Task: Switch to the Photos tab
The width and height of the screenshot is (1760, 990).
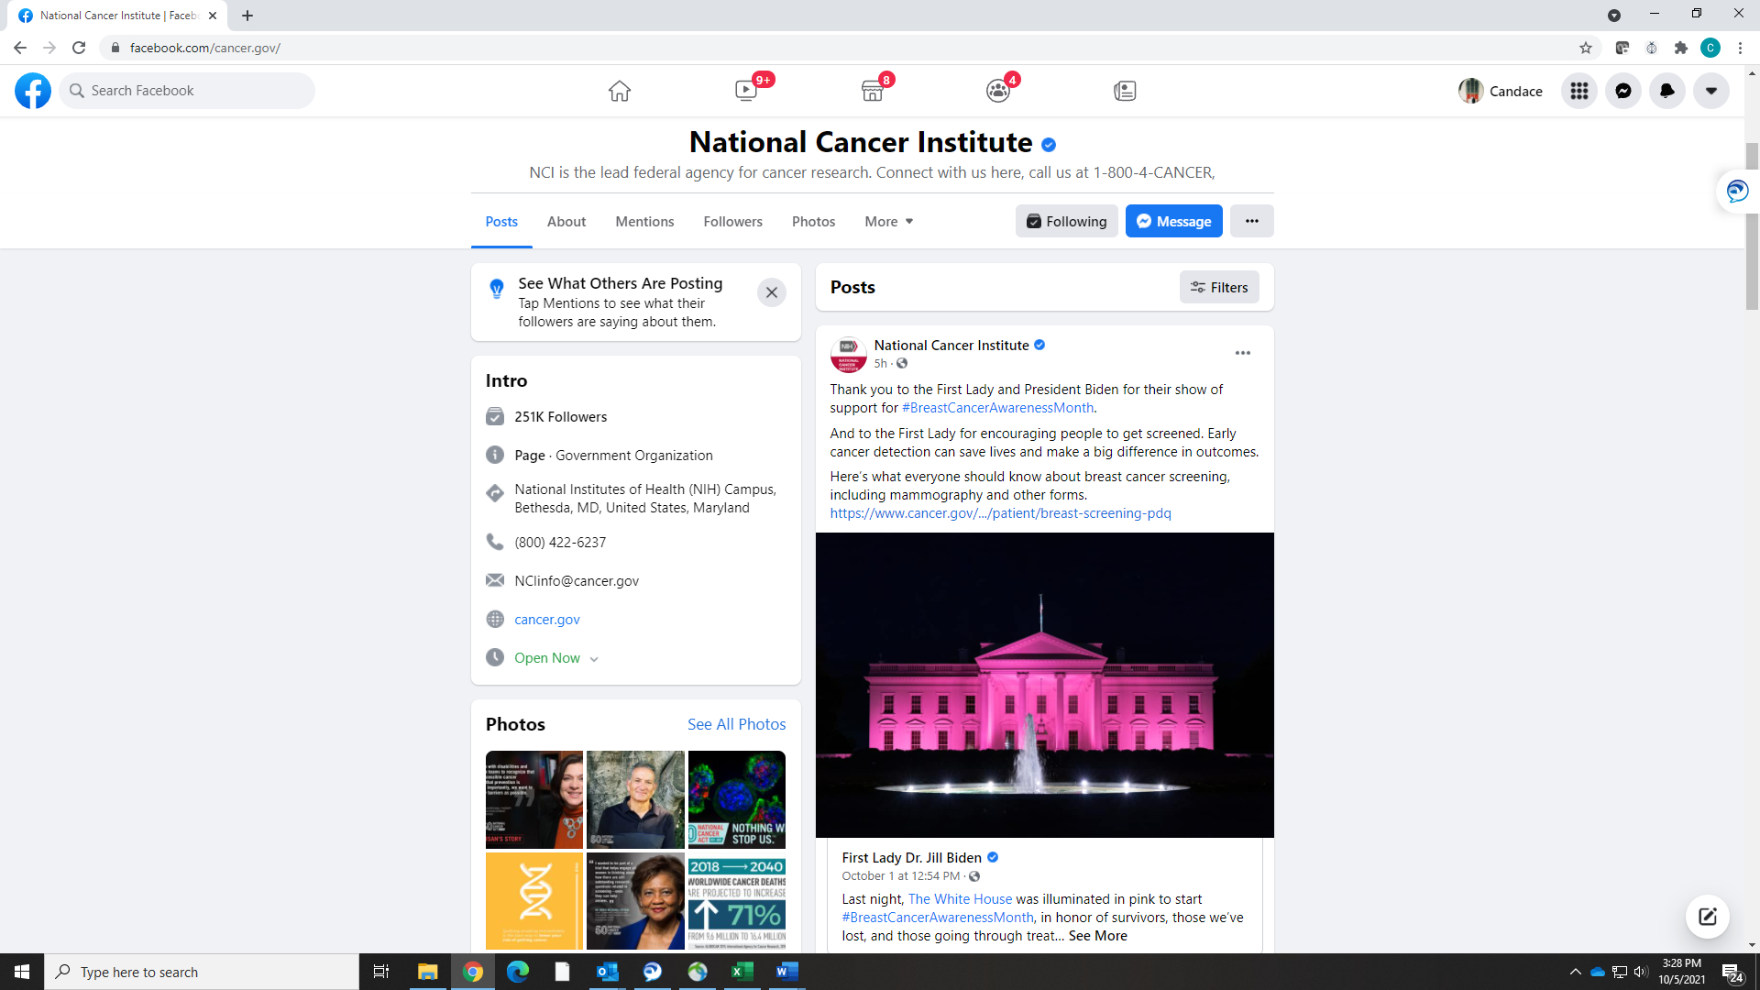Action: 813,221
